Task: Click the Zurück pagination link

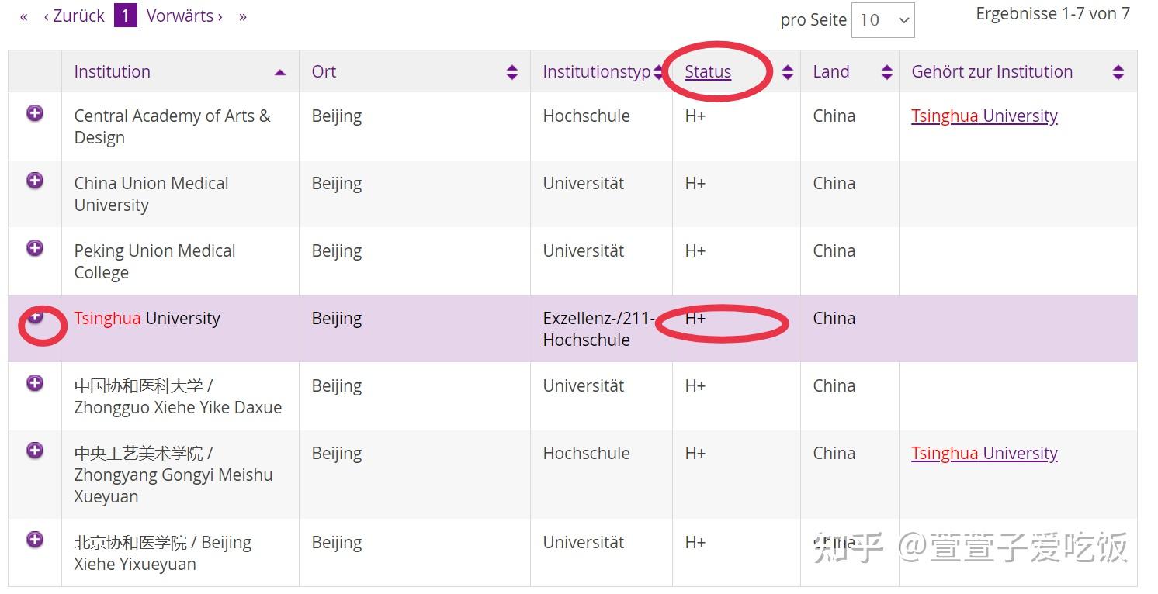Action: coord(74,16)
